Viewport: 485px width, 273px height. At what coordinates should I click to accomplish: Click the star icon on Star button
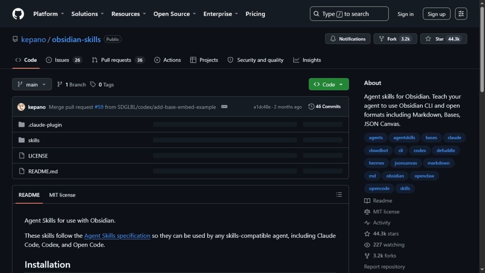[x=428, y=39]
